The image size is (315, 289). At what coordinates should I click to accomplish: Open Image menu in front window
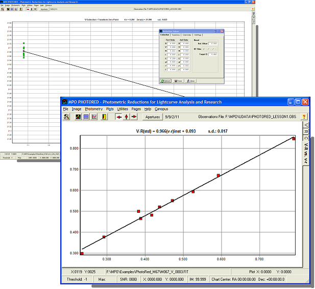77,109
